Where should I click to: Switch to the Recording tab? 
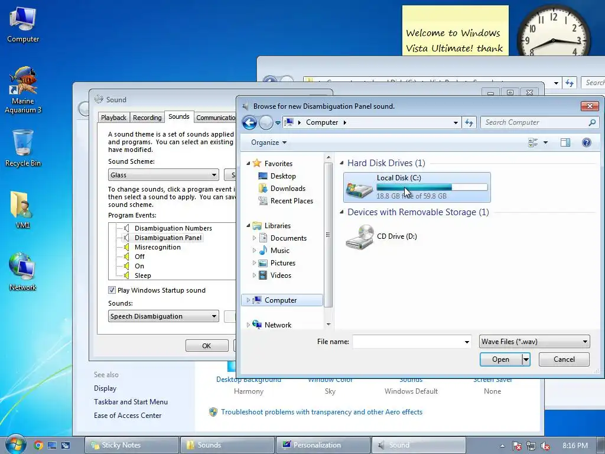147,118
